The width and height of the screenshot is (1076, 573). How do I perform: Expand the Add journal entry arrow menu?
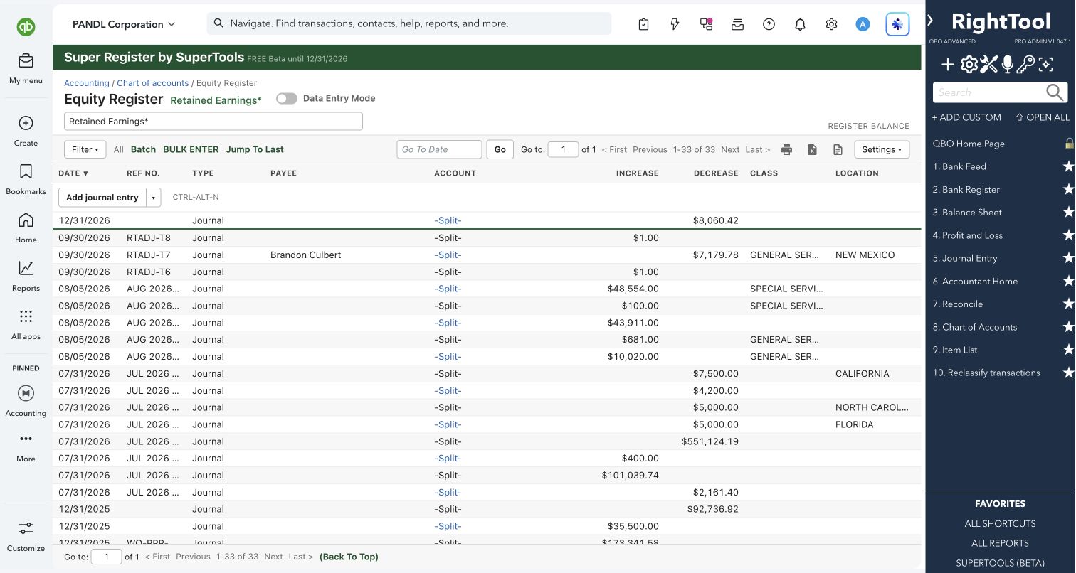point(154,198)
